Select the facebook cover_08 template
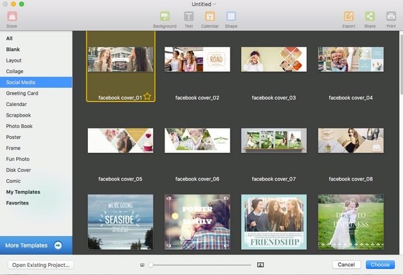This screenshot has height=275, width=403. 351,141
